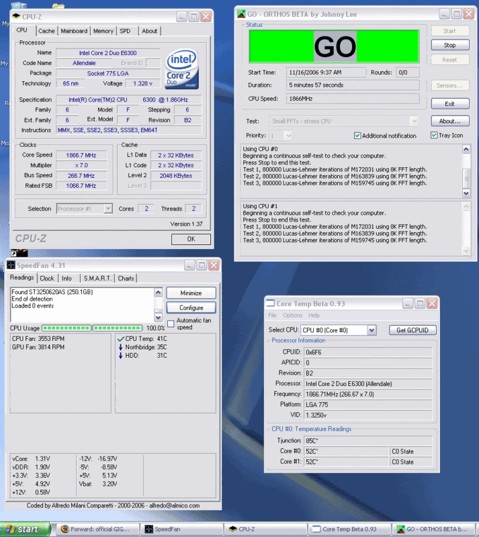
Task: Click the up arrow of the CPU #0 log scrollbar
Action: [466, 149]
